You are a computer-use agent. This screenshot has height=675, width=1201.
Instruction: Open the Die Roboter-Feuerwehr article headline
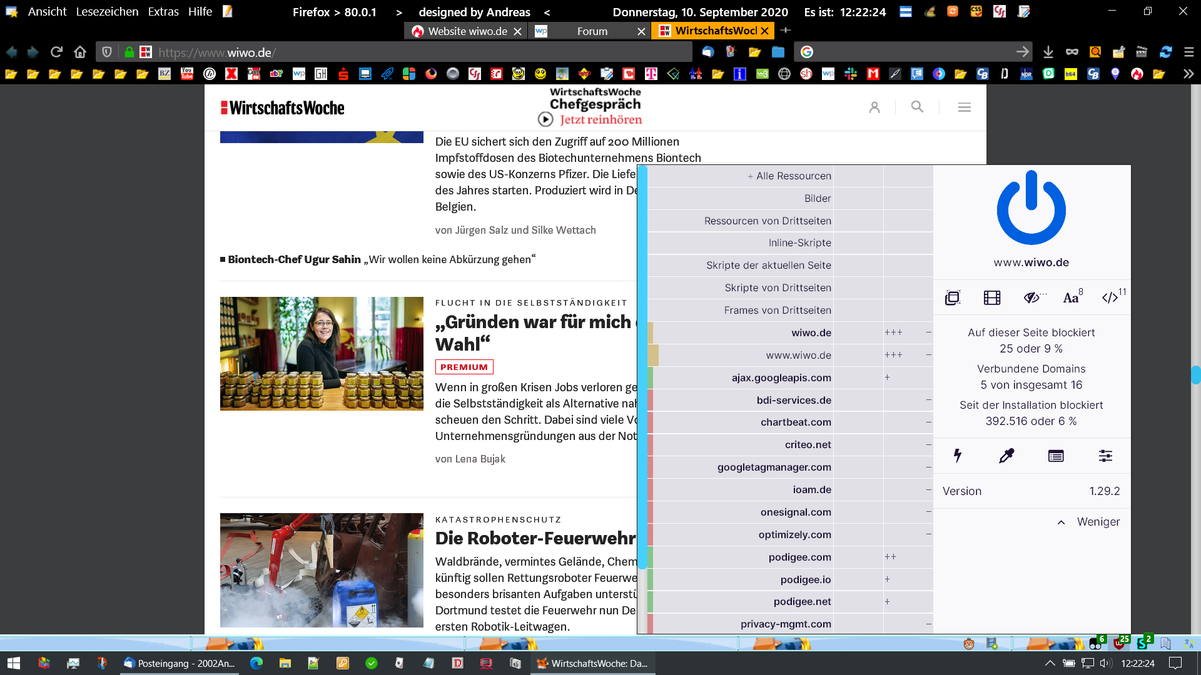pyautogui.click(x=535, y=538)
